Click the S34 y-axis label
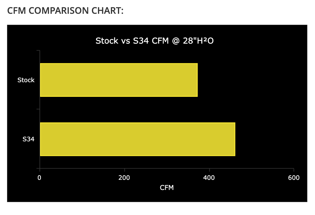 (x=29, y=139)
